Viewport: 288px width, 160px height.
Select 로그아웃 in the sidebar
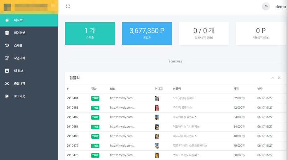(29, 96)
